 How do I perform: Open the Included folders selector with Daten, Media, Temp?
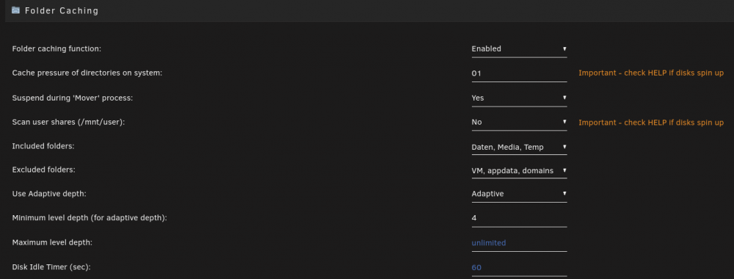click(519, 147)
